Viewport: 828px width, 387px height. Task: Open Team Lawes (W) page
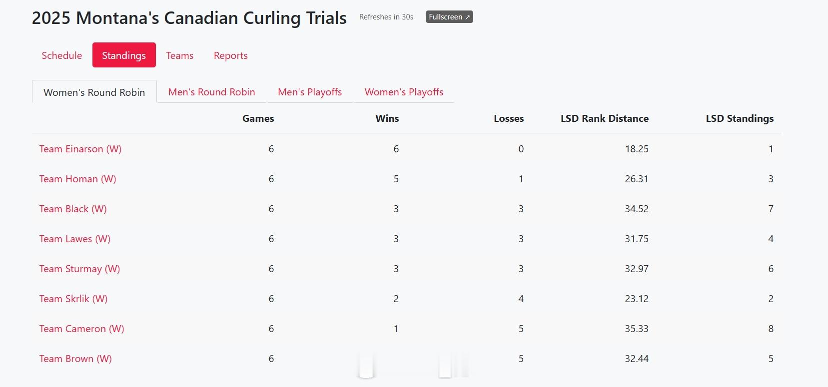(75, 239)
